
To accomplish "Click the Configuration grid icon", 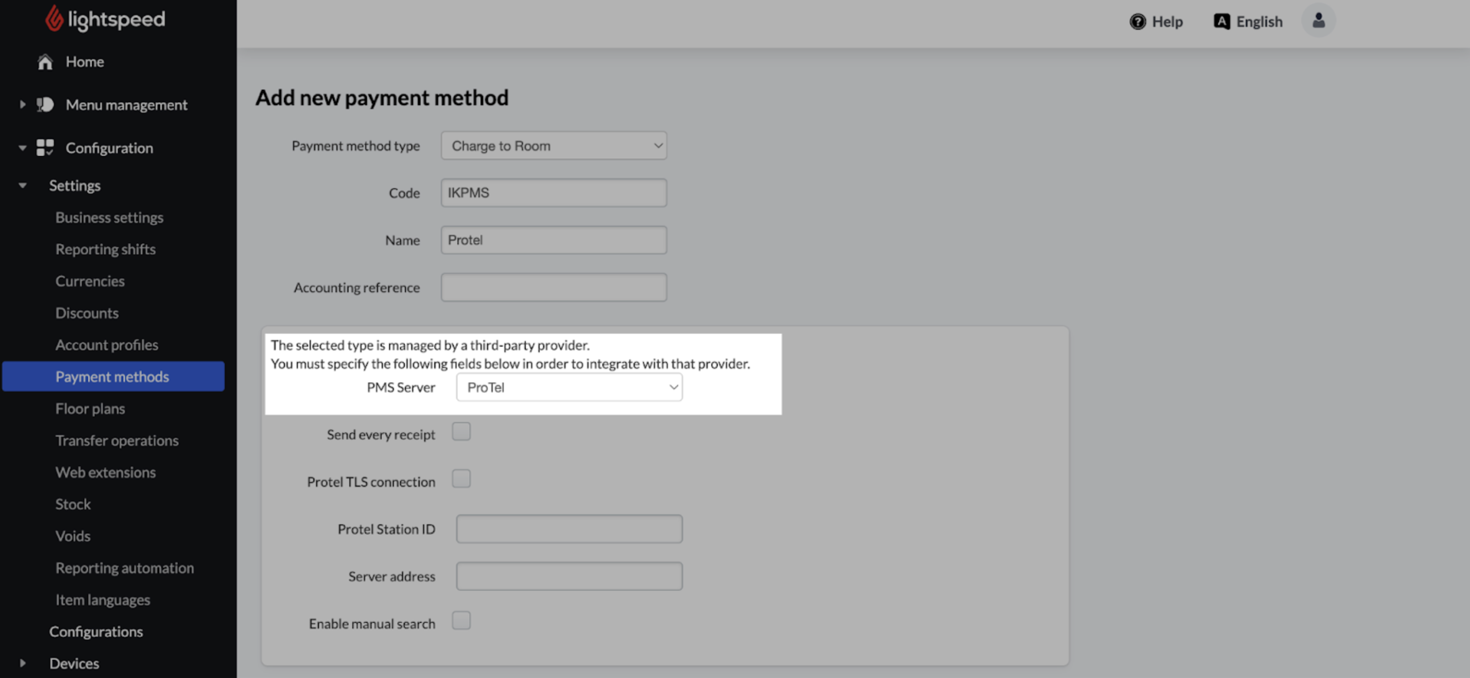I will (x=45, y=147).
